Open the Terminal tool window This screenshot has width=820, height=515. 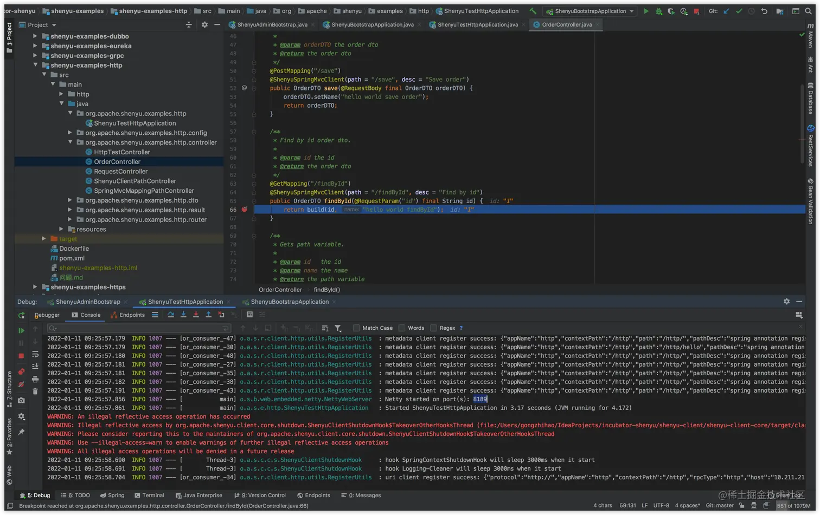tap(149, 495)
